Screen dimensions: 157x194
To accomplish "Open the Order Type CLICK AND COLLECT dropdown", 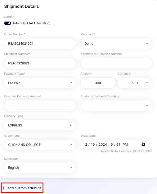I will point(40,145).
